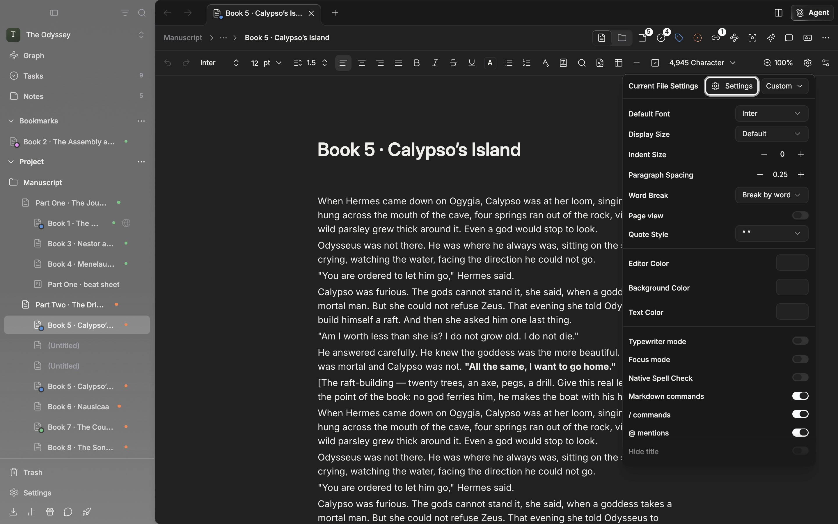838x524 pixels.
Task: Open the tags icon in header
Action: point(679,38)
